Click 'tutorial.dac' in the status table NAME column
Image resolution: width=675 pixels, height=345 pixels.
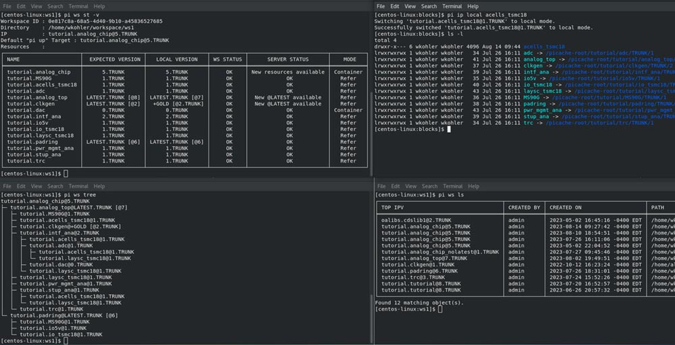[x=26, y=110]
